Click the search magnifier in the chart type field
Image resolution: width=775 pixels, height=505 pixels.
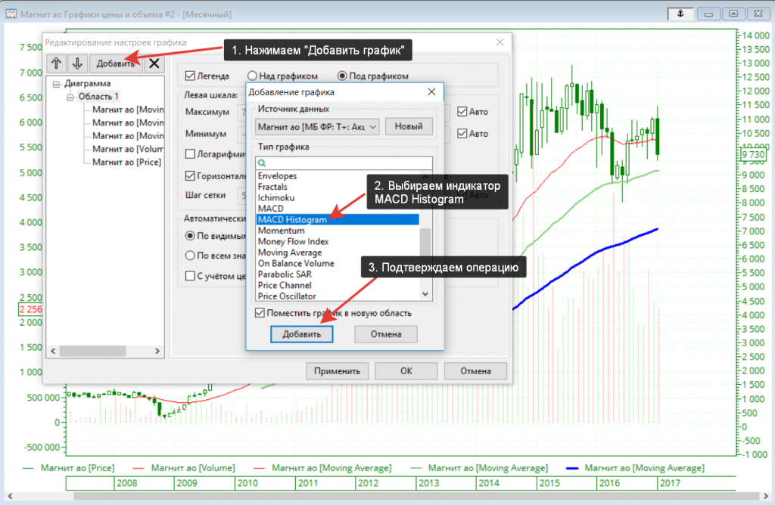(x=262, y=163)
